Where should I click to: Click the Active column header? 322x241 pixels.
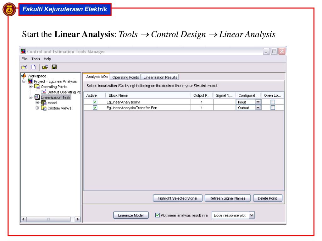click(x=94, y=95)
